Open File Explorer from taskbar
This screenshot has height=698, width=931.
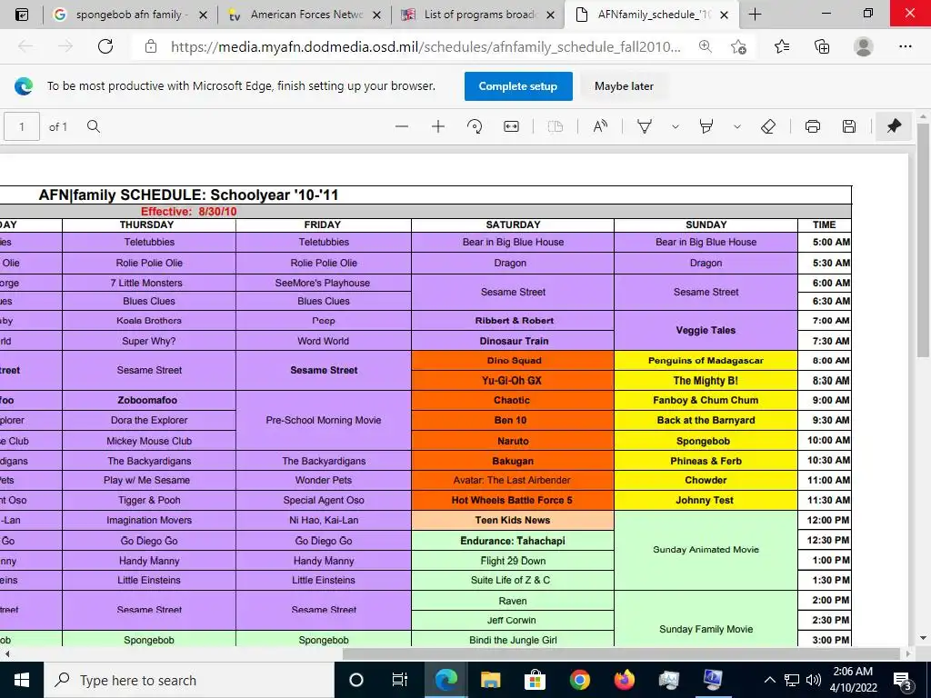point(490,680)
